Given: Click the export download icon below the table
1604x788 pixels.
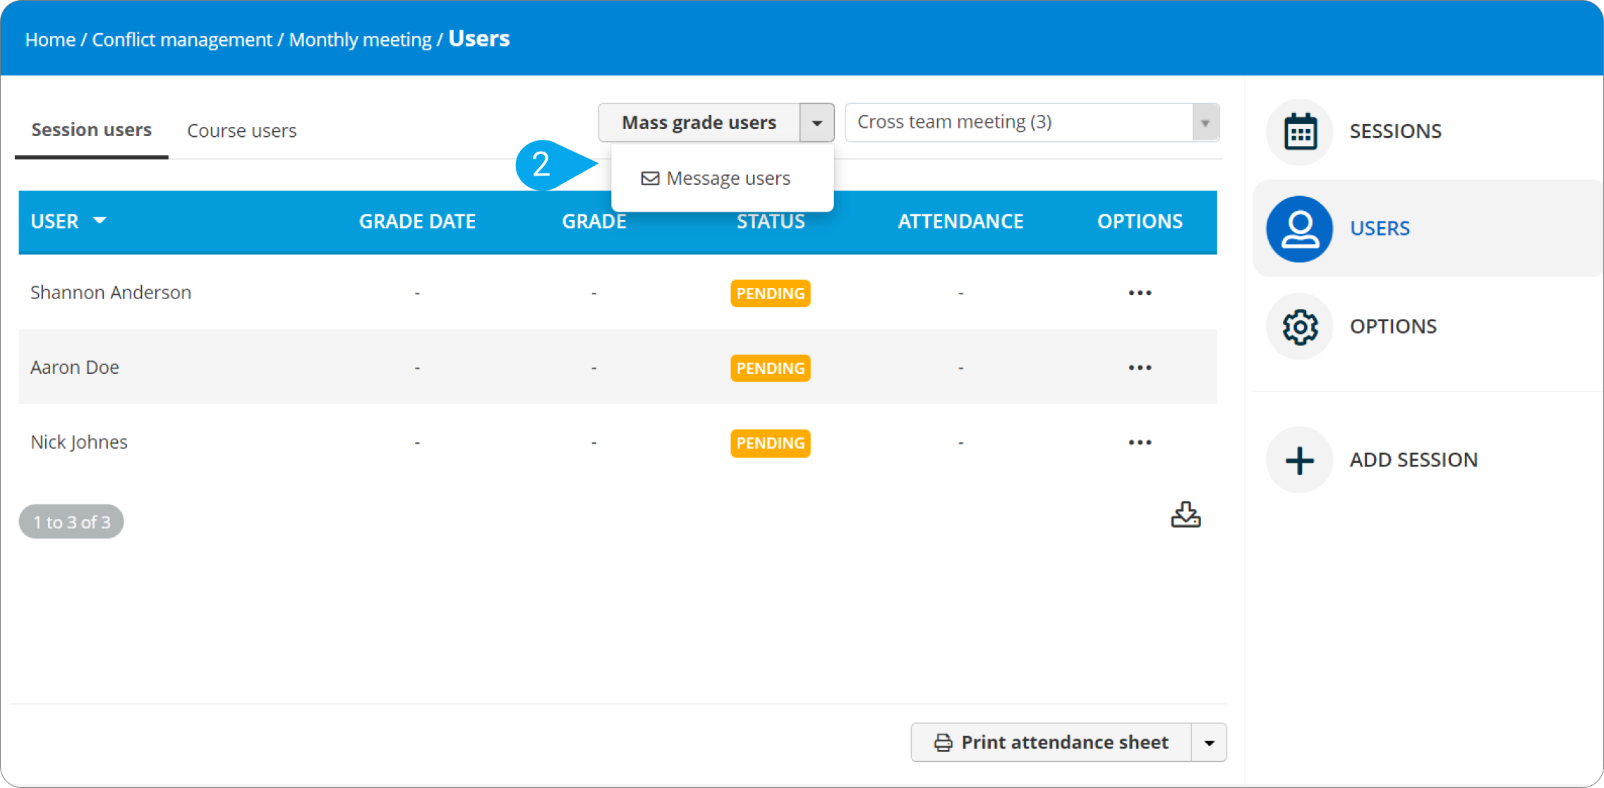Looking at the screenshot, I should point(1186,515).
